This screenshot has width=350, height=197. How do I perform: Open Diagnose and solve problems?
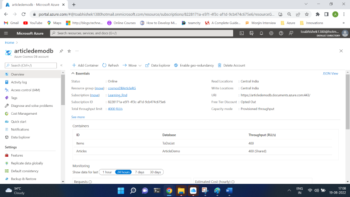[30, 106]
